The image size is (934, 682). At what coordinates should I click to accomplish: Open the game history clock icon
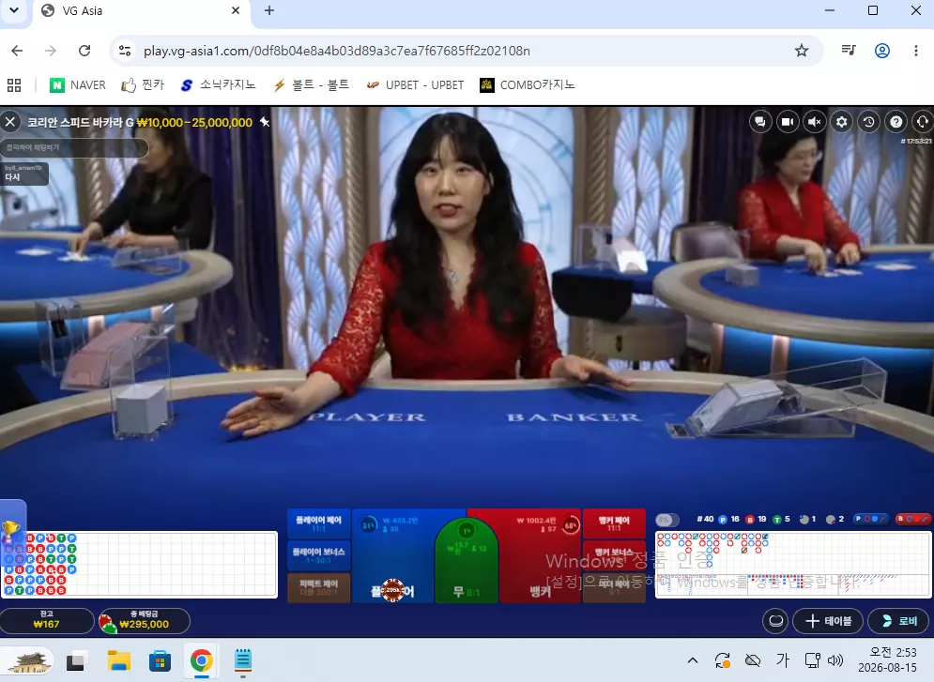pyautogui.click(x=868, y=122)
